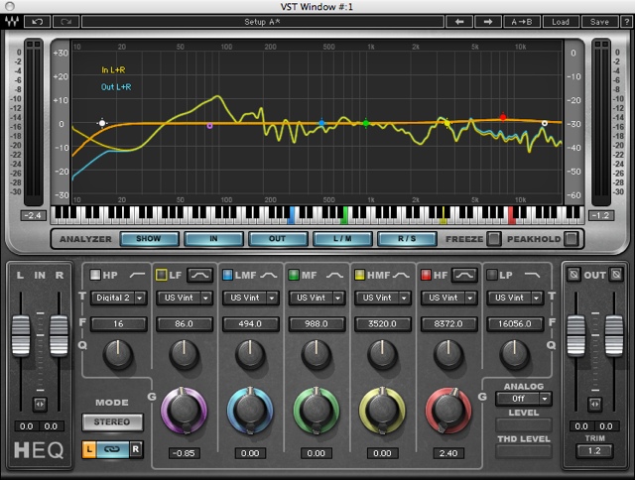This screenshot has width=635, height=480.
Task: Click the Save menu in toolbar
Action: pos(599,21)
